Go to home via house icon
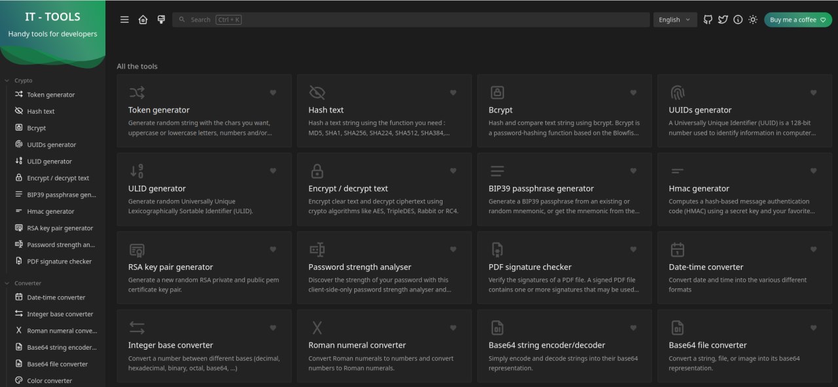This screenshot has width=838, height=387. (x=143, y=20)
